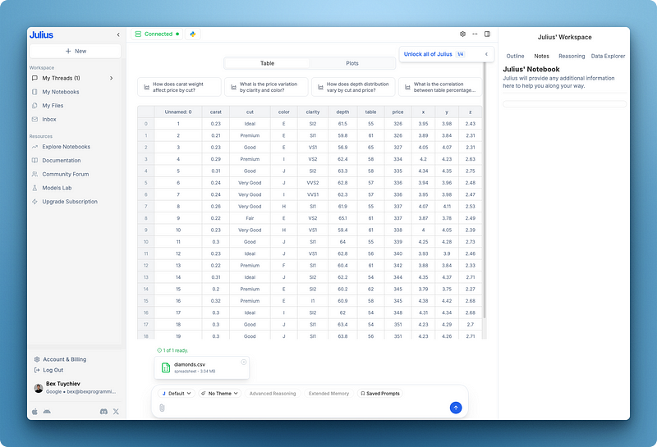Open the Discord community icon
657x447 pixels.
(x=103, y=412)
